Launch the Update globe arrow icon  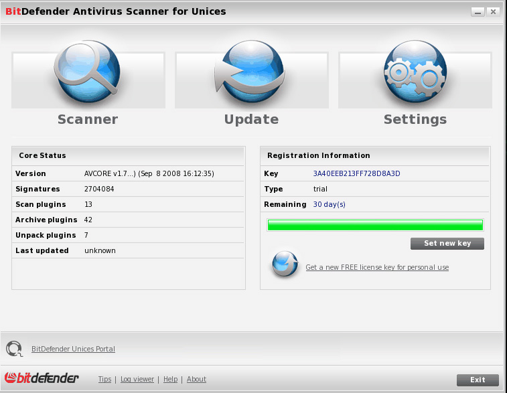(x=250, y=71)
